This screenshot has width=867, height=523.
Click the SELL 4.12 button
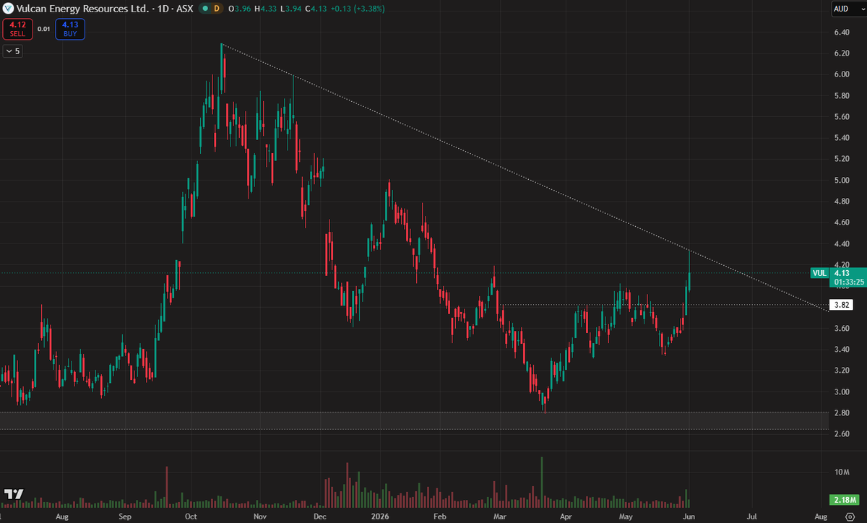tap(17, 29)
